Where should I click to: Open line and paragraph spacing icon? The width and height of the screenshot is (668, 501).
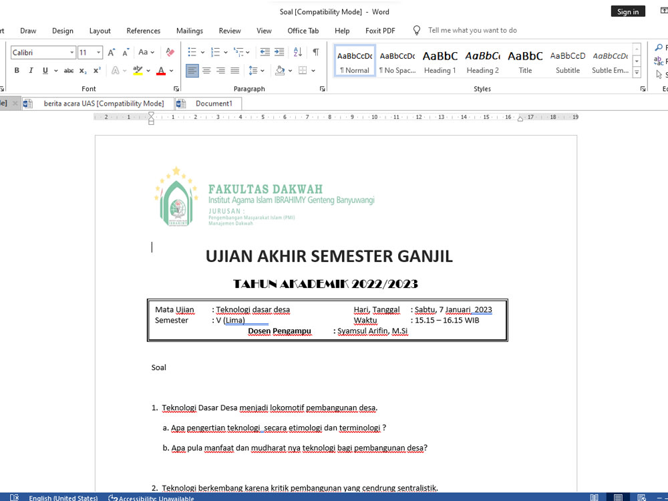[x=253, y=70]
